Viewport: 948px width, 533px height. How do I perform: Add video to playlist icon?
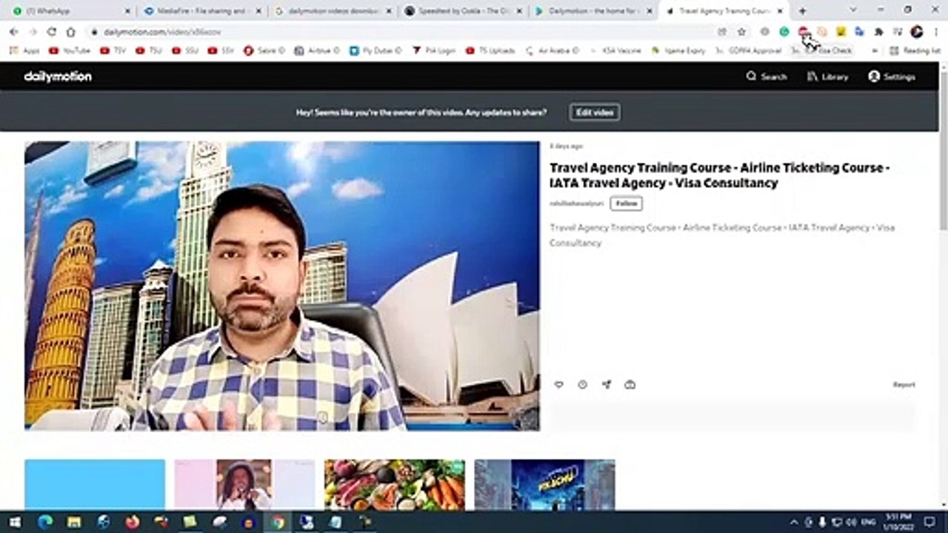[x=630, y=384]
